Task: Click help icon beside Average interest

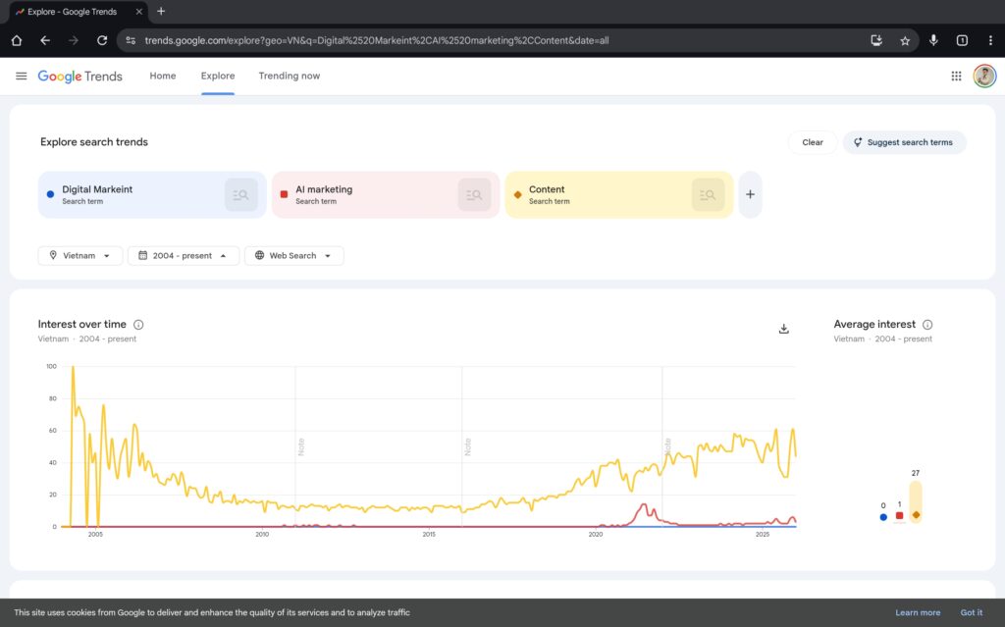Action: click(927, 325)
